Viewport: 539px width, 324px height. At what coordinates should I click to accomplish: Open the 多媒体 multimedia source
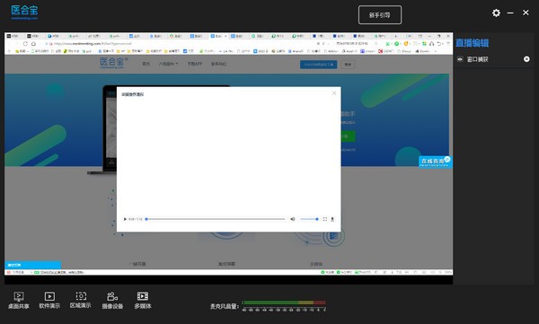pos(143,300)
